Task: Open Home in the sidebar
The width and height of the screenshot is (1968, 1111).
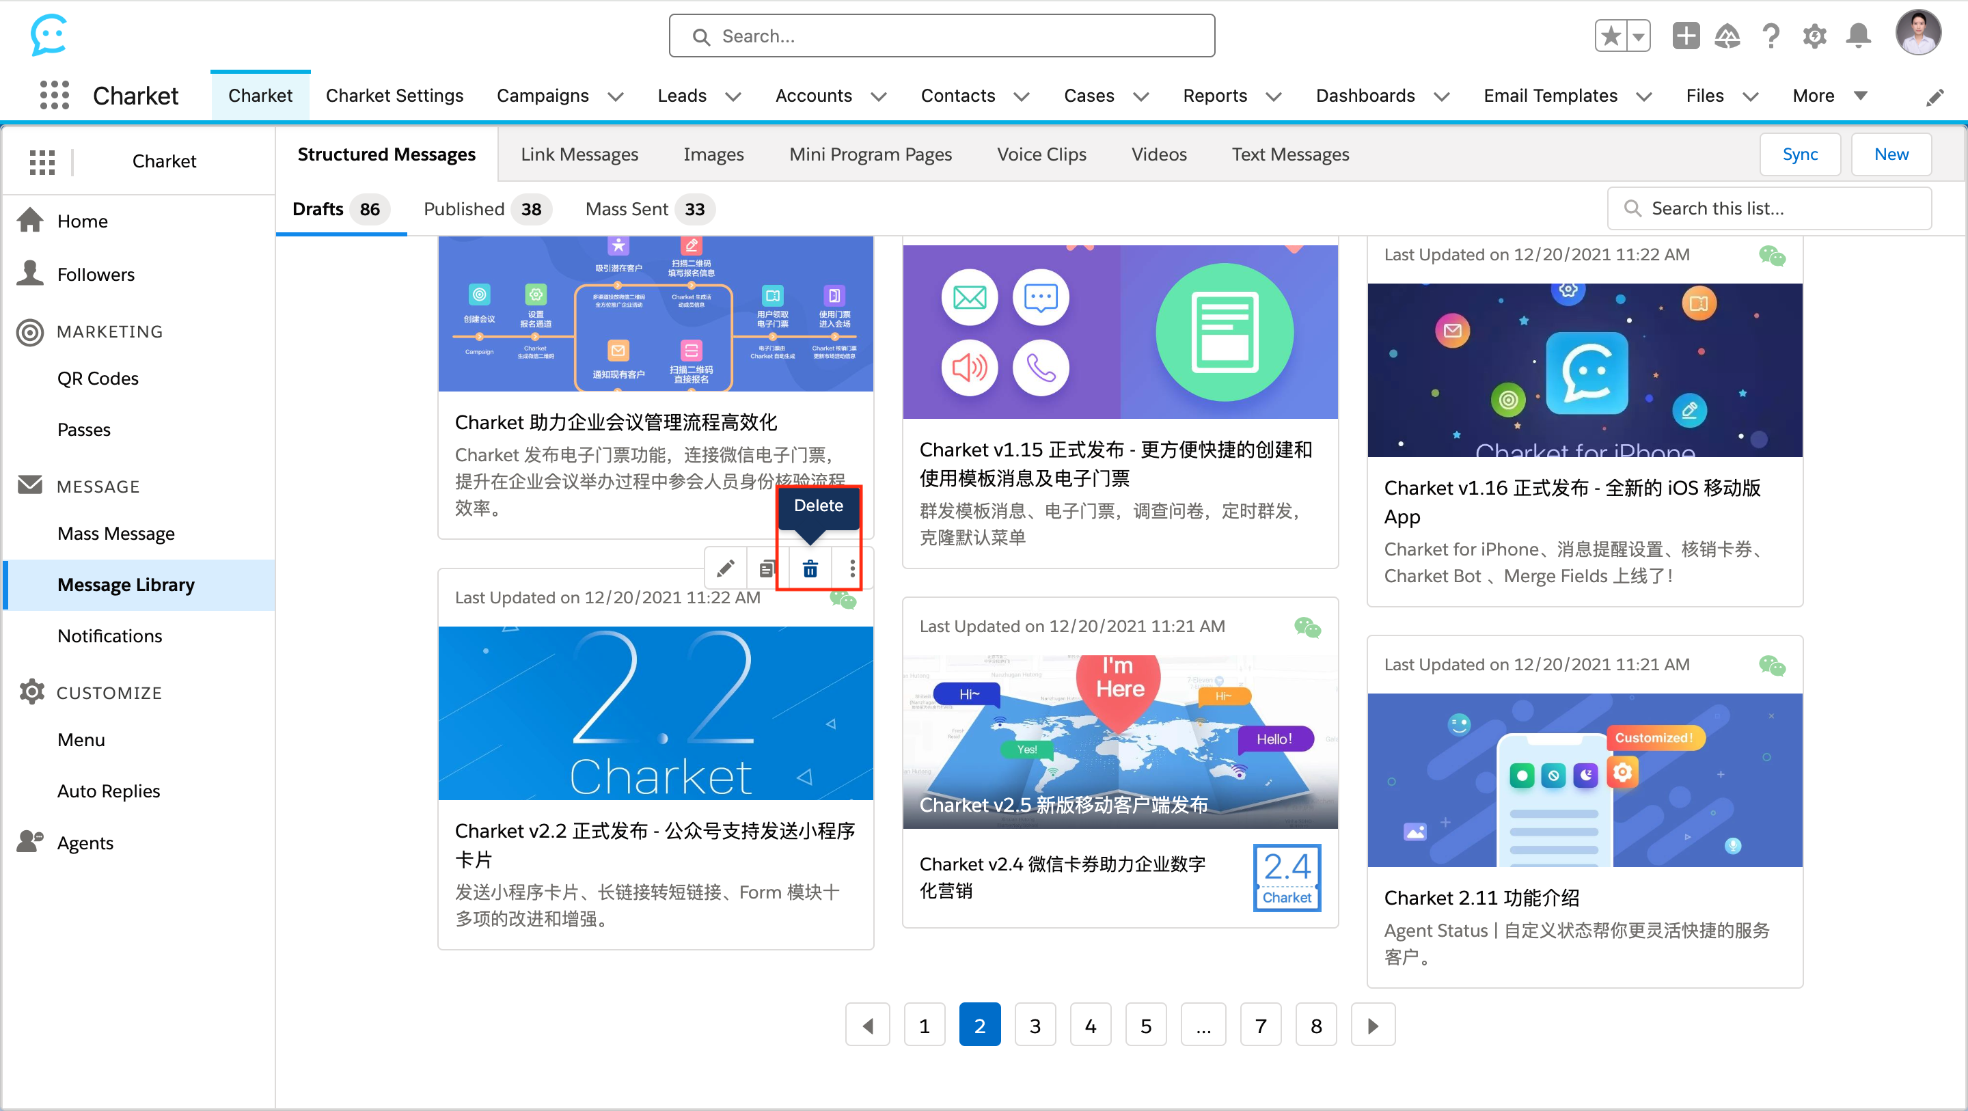Action: 83,221
